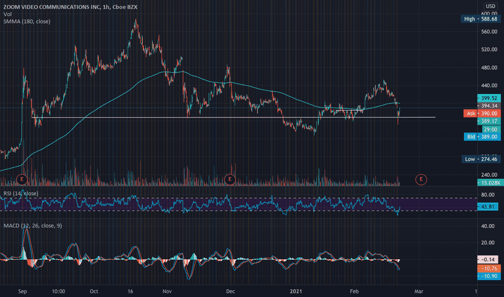Select the SMMA (180, close) indicator label

click(x=26, y=22)
